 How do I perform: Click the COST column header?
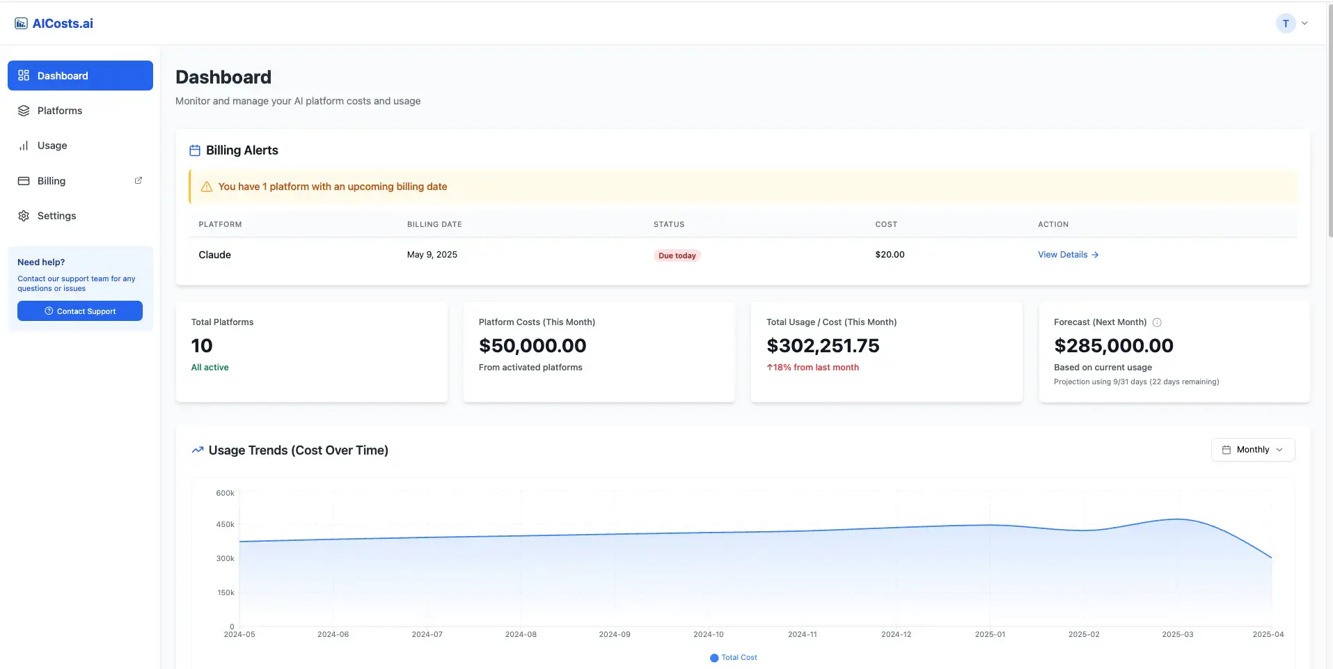pos(886,224)
